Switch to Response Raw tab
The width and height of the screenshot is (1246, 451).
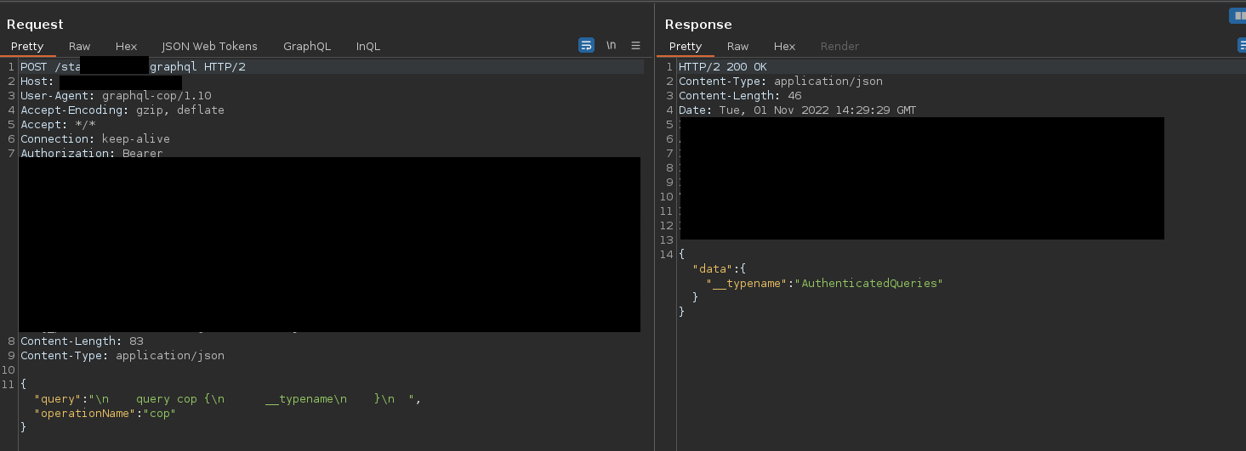click(738, 47)
